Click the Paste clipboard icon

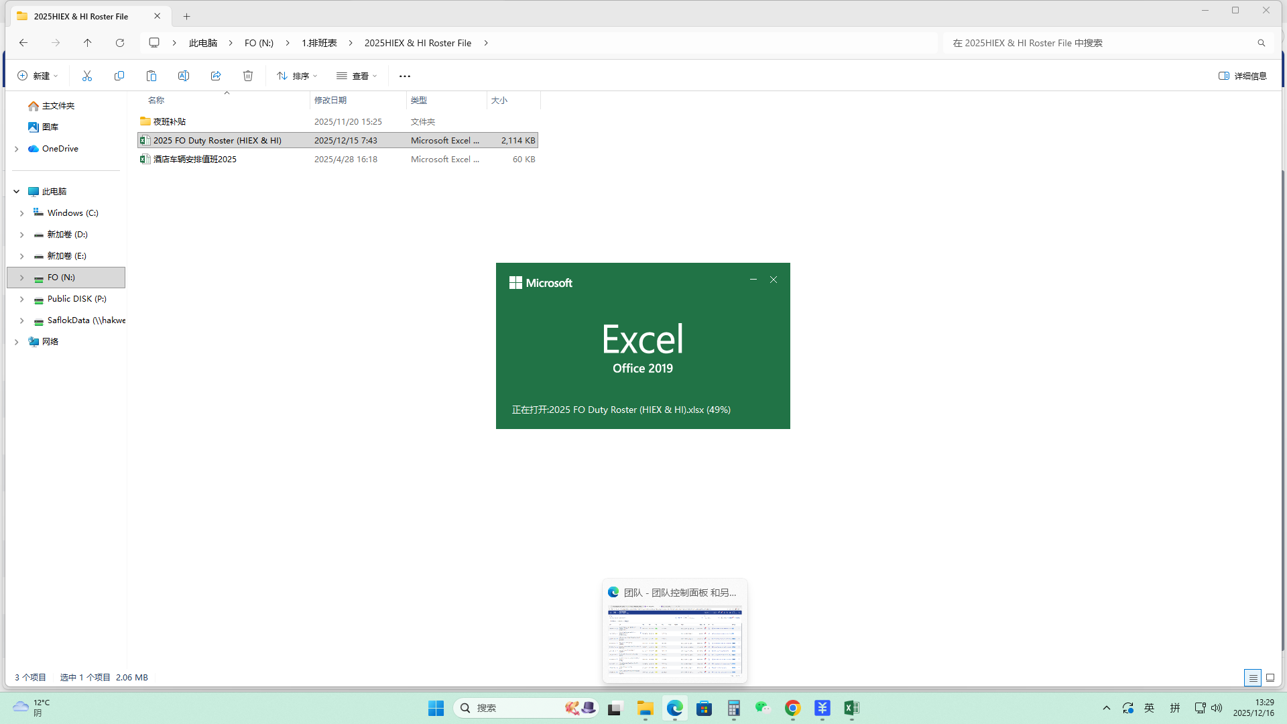click(151, 76)
